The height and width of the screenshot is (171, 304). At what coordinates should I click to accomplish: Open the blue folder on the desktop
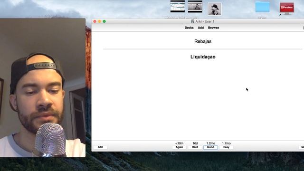(262, 8)
